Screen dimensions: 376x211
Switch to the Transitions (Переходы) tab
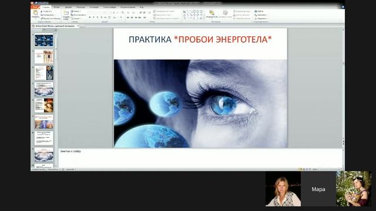tap(80, 7)
